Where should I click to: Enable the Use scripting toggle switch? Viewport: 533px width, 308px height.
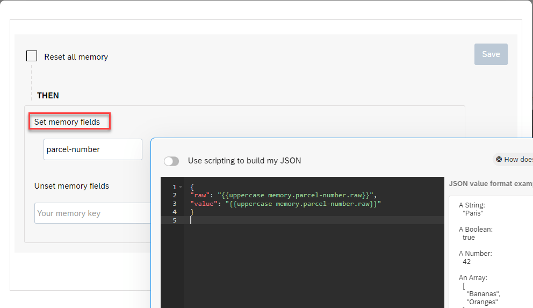pyautogui.click(x=171, y=161)
